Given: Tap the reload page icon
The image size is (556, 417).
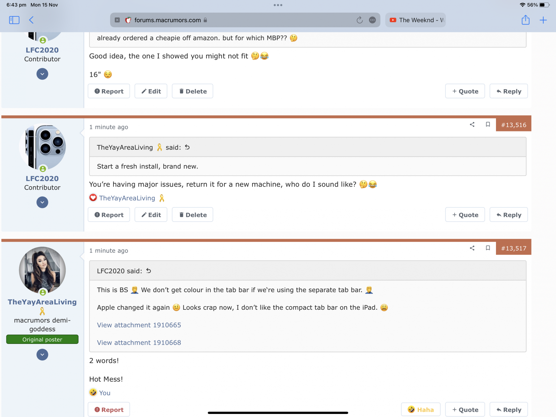Looking at the screenshot, I should coord(359,20).
